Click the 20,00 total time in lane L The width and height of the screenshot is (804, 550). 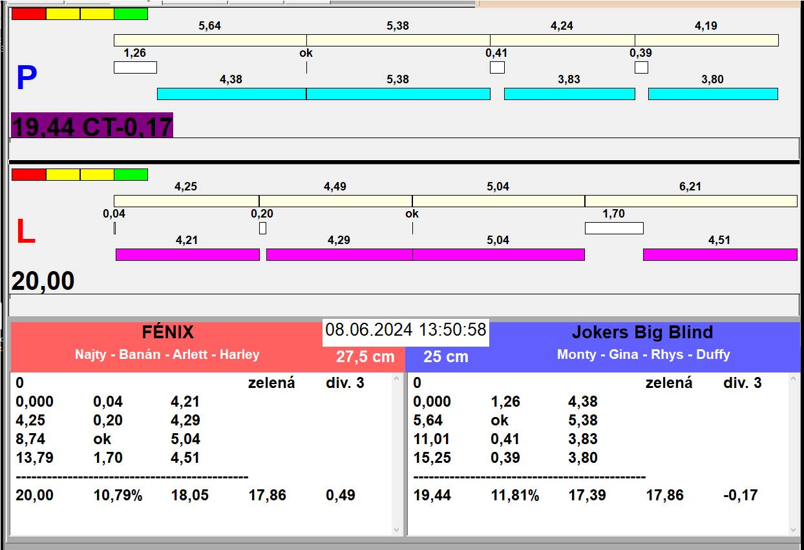(x=43, y=282)
